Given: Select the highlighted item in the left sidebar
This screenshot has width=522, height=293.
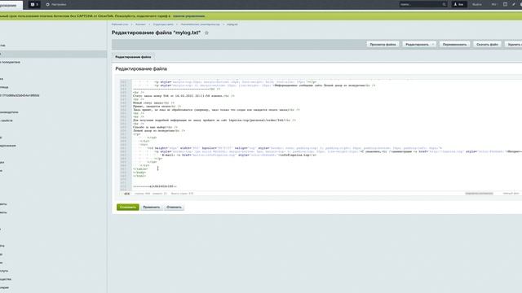Looking at the screenshot, I should coord(53,54).
